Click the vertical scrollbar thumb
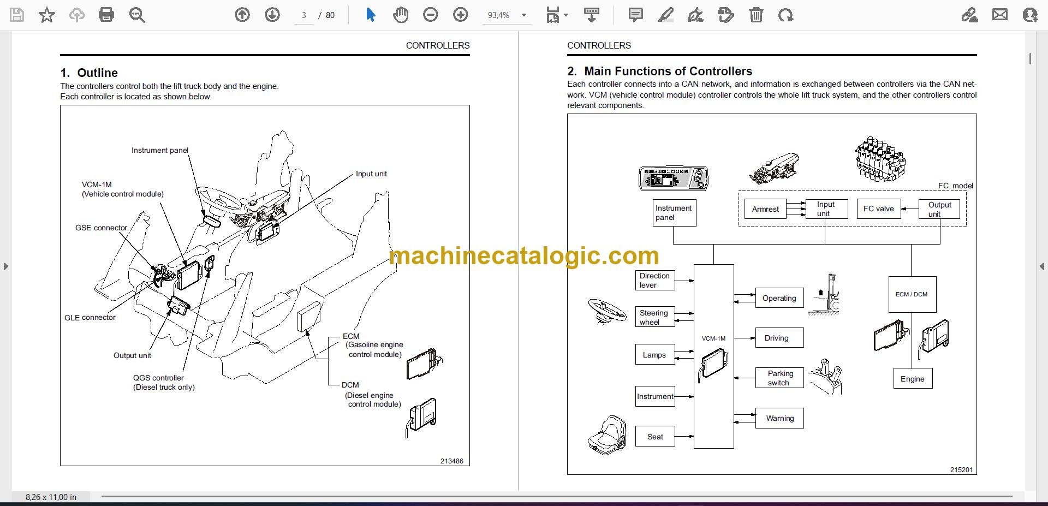Screen dimensions: 1048x506 pos(1030,58)
